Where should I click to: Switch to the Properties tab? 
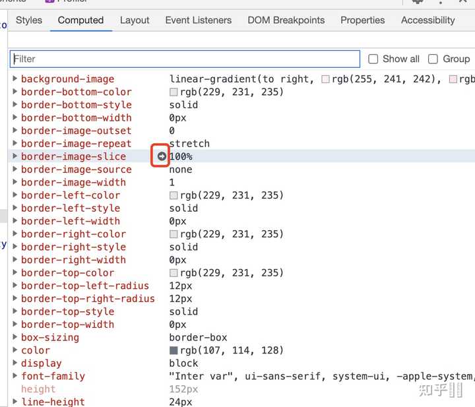(363, 20)
